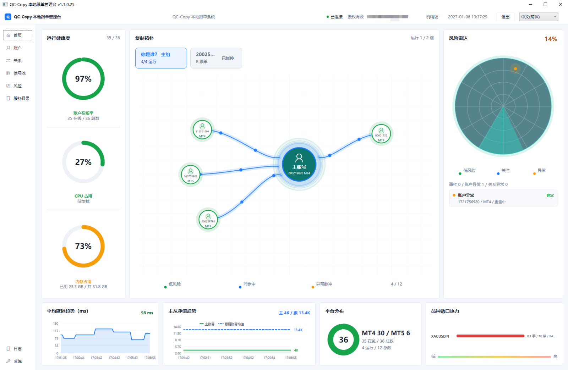Click follower node 112551504 MT4

202,130
